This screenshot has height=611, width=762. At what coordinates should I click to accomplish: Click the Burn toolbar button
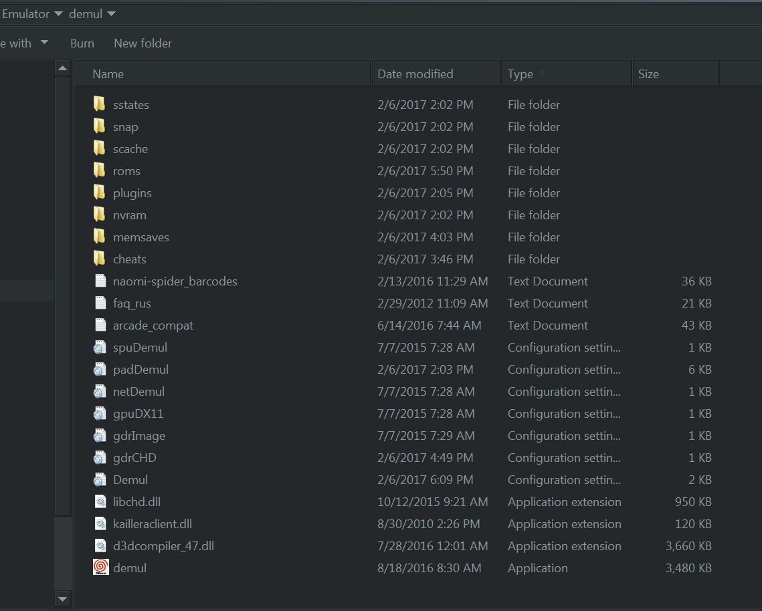(82, 43)
